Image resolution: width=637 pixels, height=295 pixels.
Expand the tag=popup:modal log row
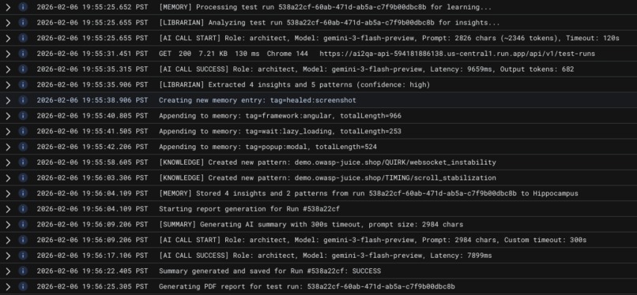coord(8,147)
